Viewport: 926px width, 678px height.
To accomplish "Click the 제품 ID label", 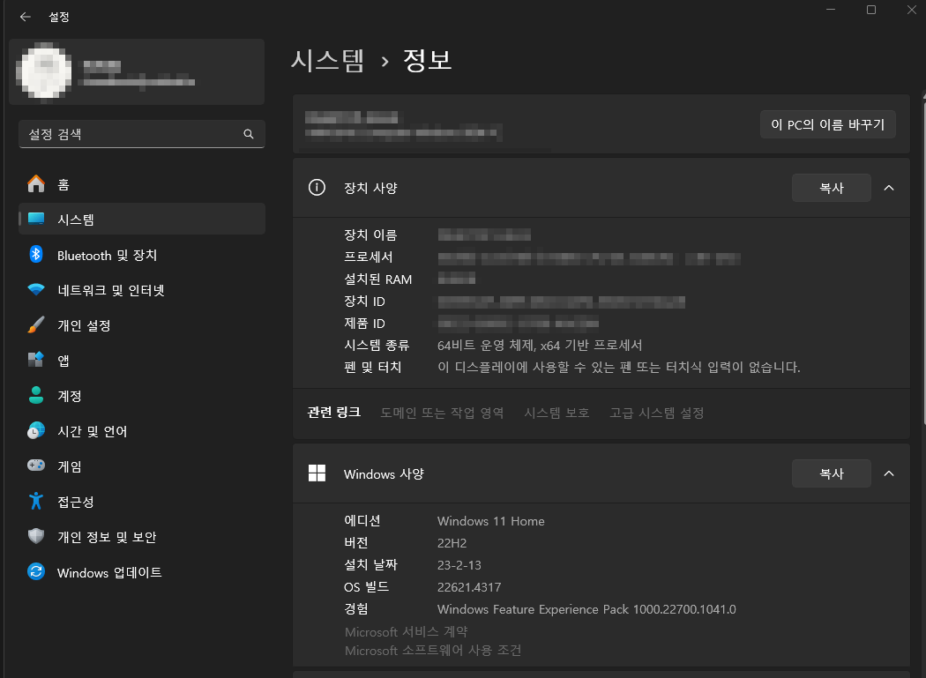I will [364, 323].
